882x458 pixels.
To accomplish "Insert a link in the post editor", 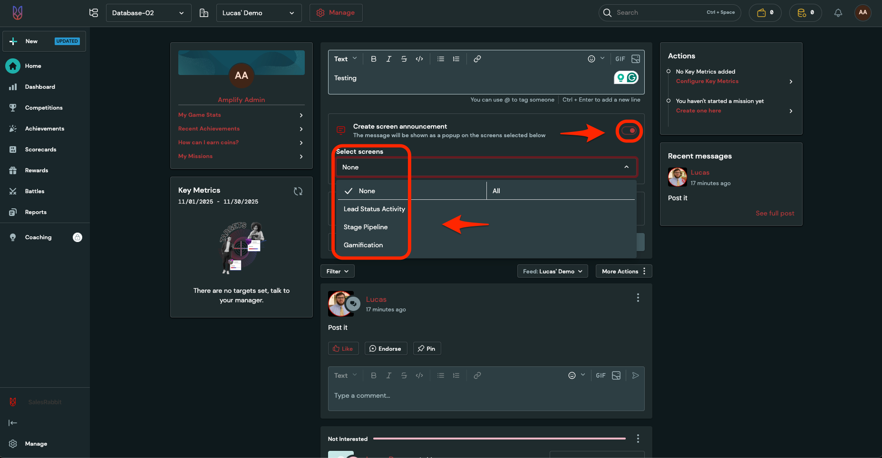I will pos(477,59).
